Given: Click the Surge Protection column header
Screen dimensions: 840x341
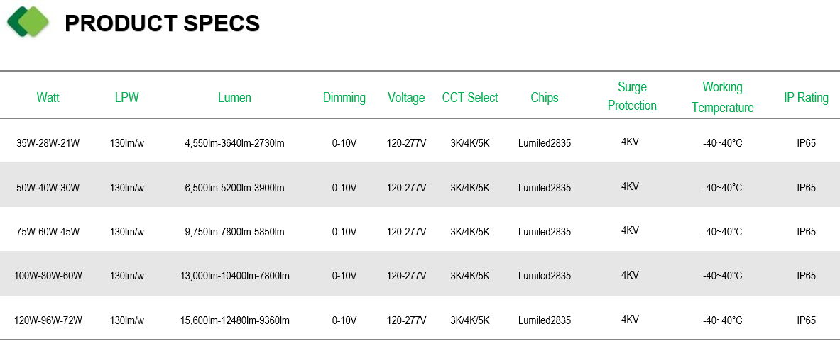Looking at the screenshot, I should (x=632, y=96).
